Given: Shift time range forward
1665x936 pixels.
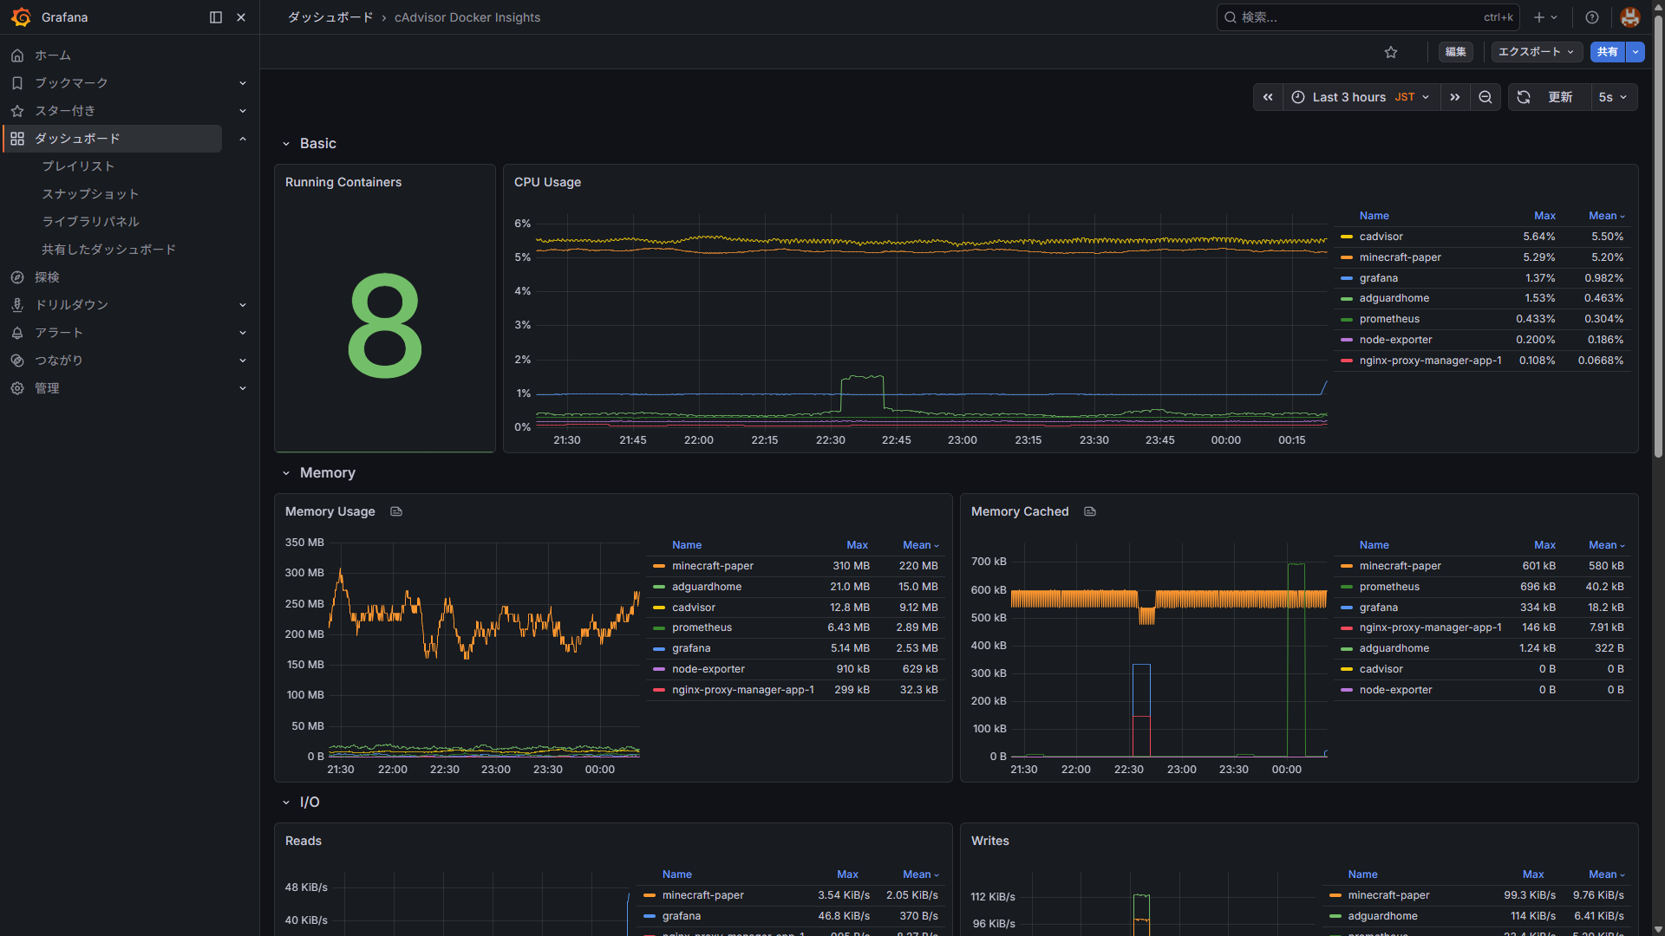Looking at the screenshot, I should [x=1455, y=97].
